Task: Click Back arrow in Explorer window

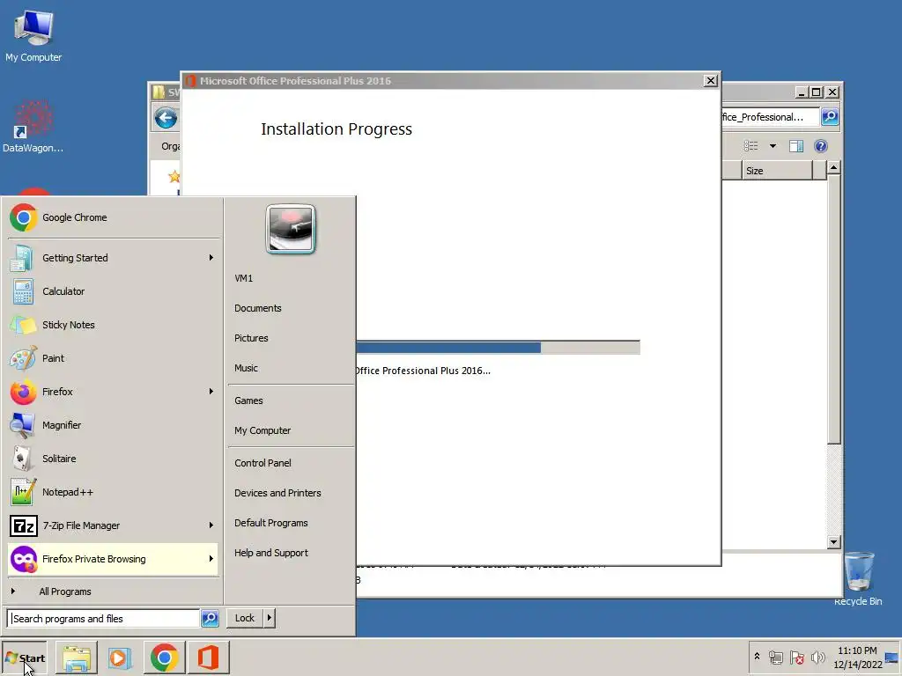Action: (x=166, y=119)
